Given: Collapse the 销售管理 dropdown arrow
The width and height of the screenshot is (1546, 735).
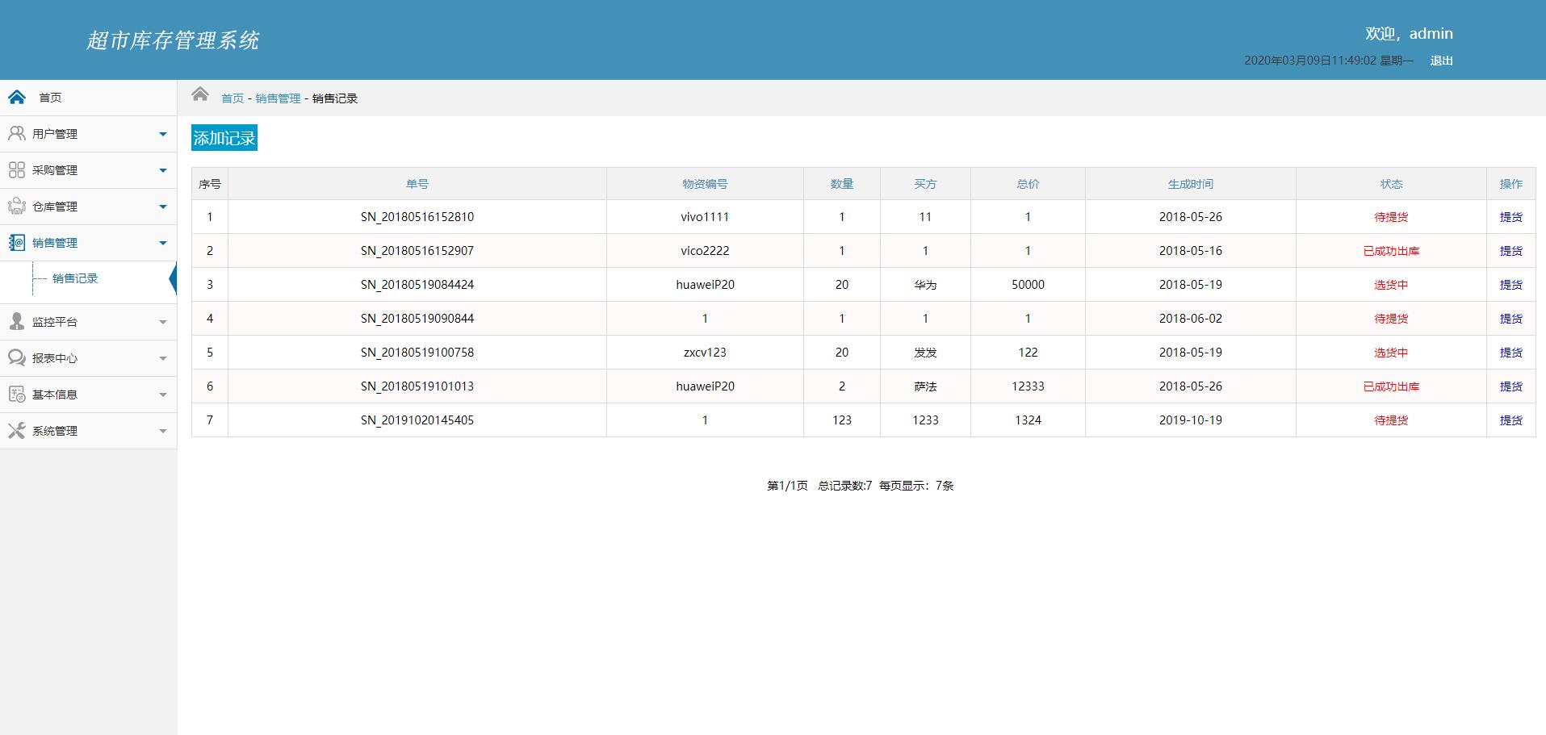Looking at the screenshot, I should coord(162,243).
